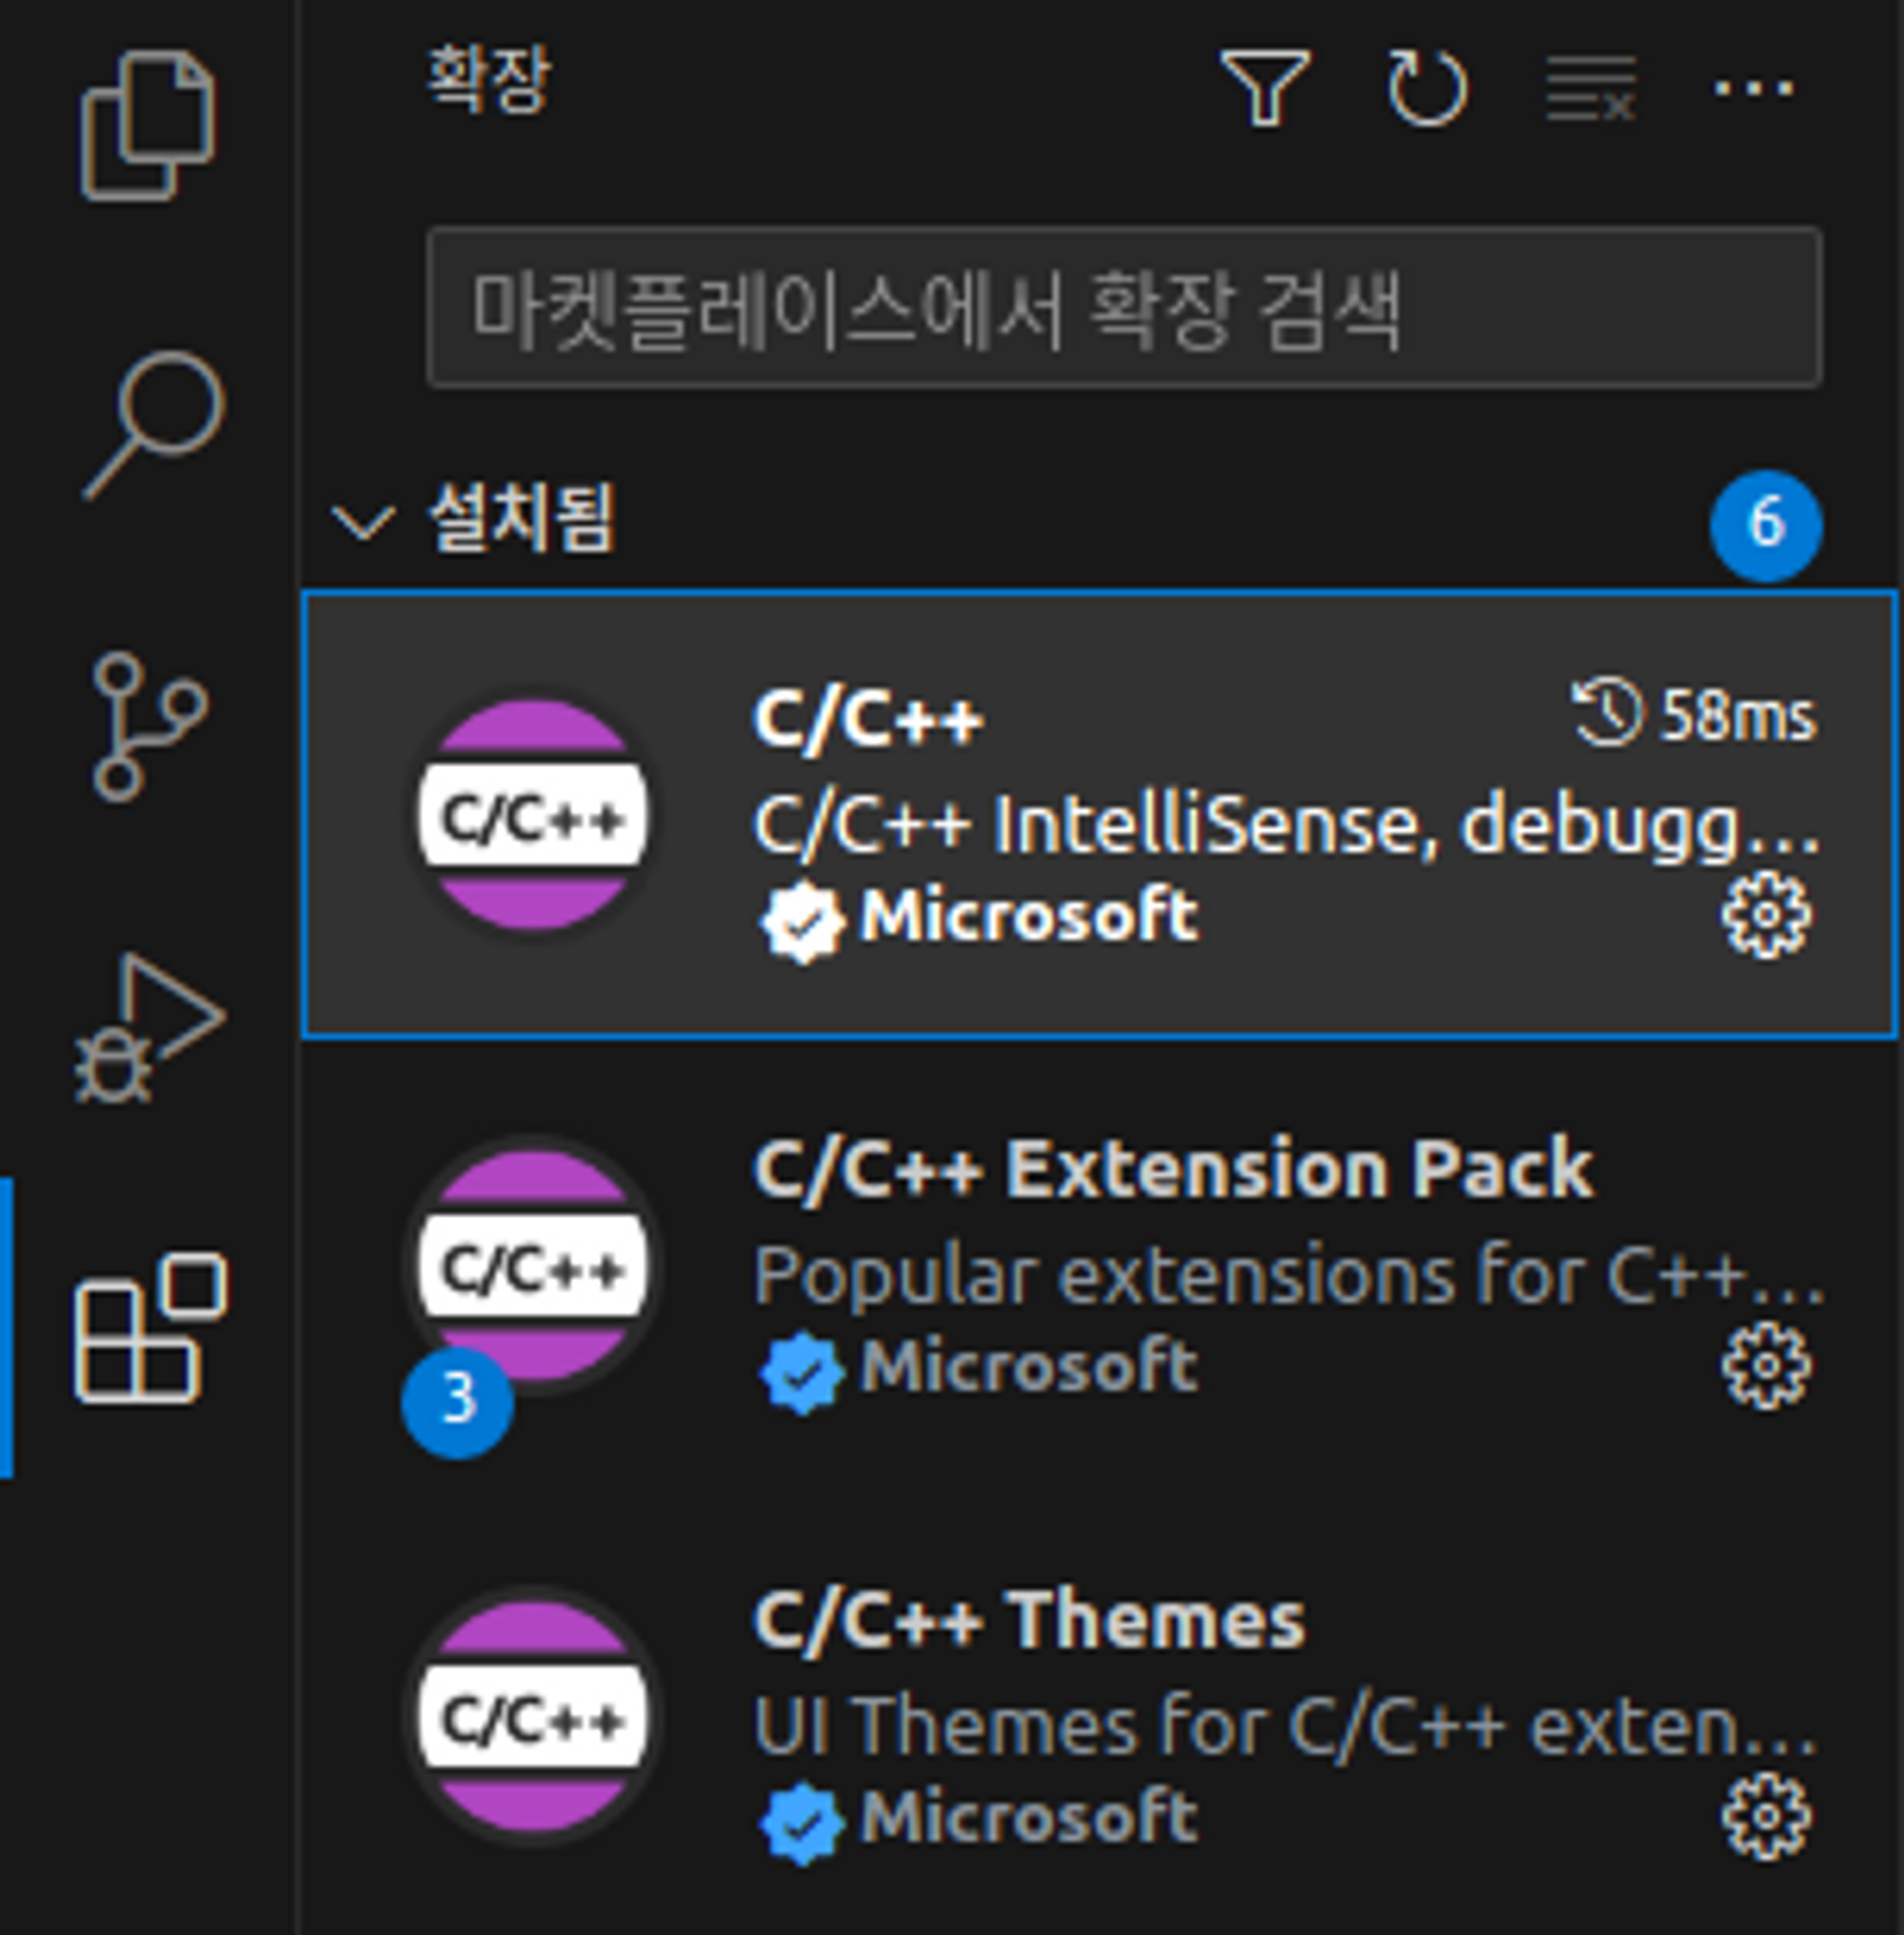Open manage gear for C/C++ Extension Pack
Screen dimensions: 1904x1935
coord(1765,1365)
